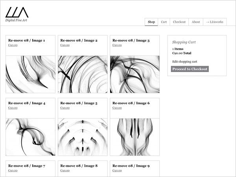
Task: Open the Cart tab
Action: point(164,22)
